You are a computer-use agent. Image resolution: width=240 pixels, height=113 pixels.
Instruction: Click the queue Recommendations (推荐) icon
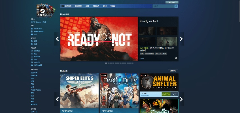pos(32,41)
